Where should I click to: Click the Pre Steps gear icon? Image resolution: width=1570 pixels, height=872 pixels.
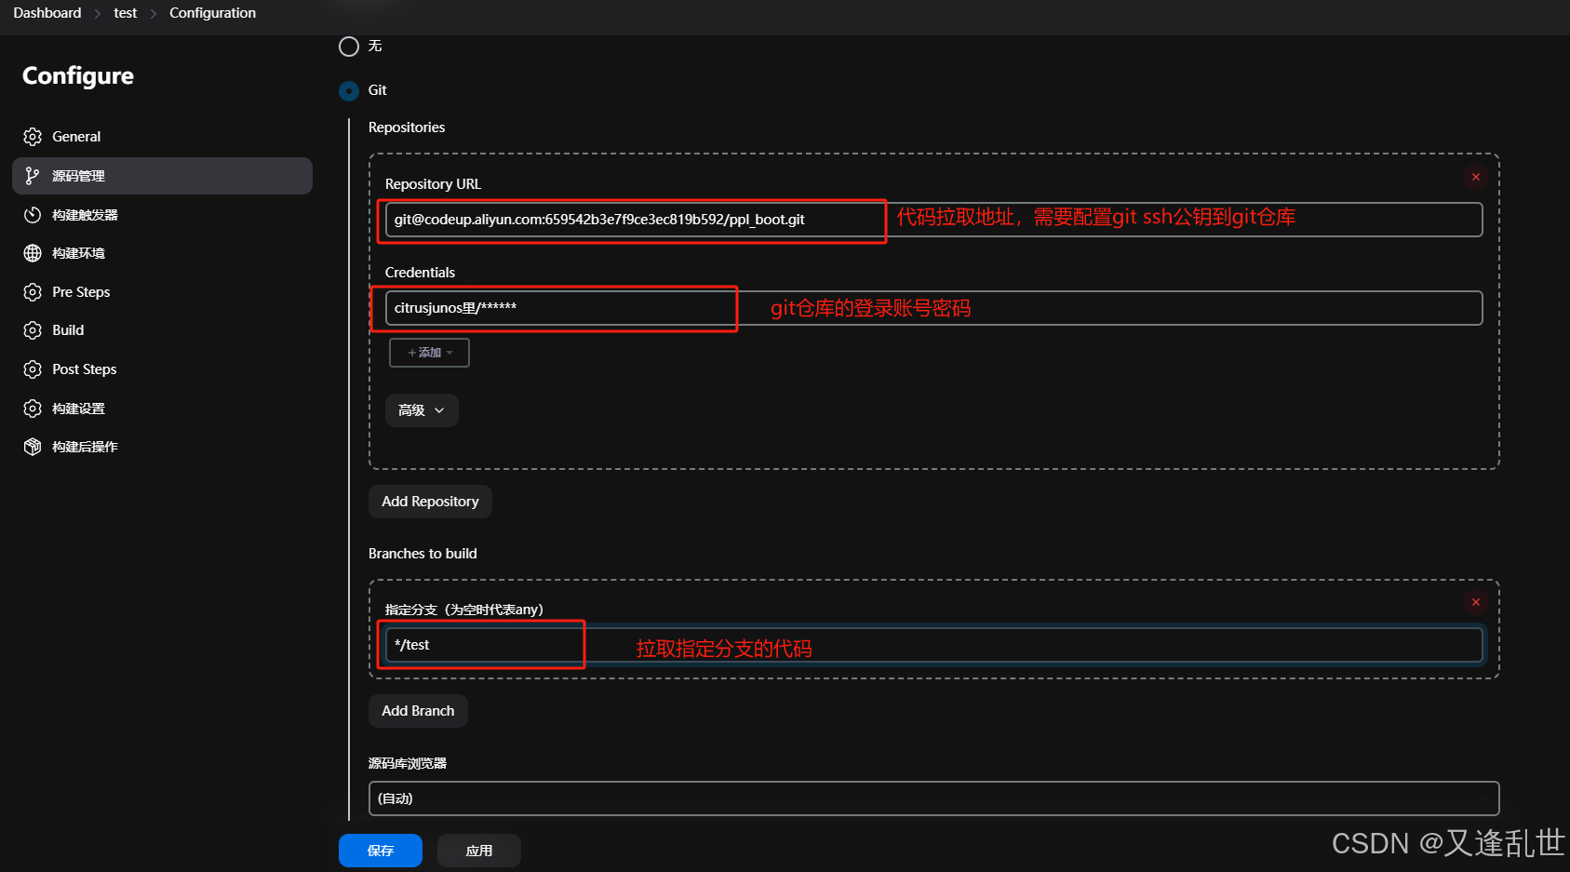[x=33, y=292]
